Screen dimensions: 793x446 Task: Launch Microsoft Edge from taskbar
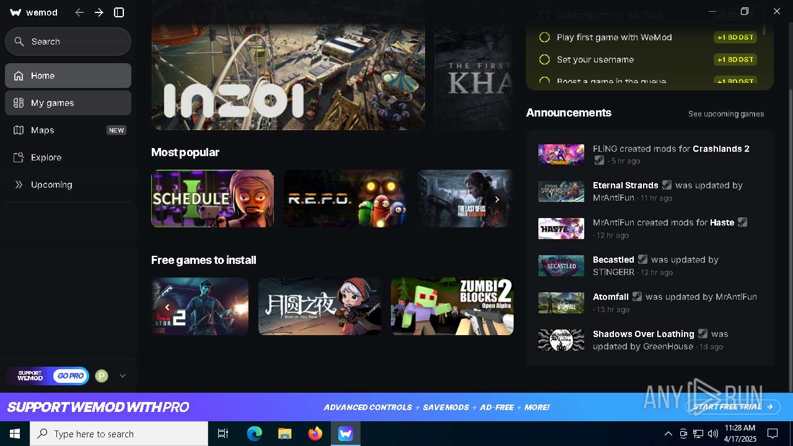[255, 434]
